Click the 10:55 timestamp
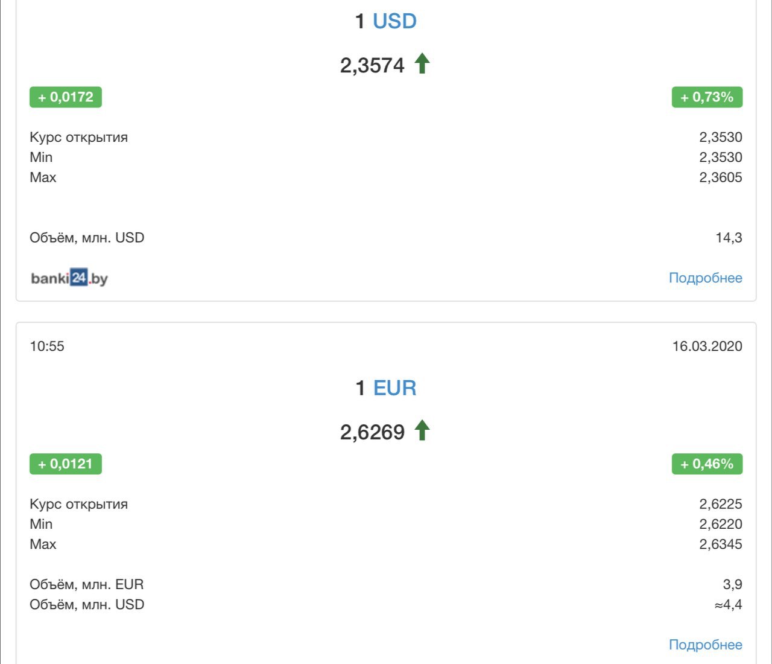 coord(47,346)
